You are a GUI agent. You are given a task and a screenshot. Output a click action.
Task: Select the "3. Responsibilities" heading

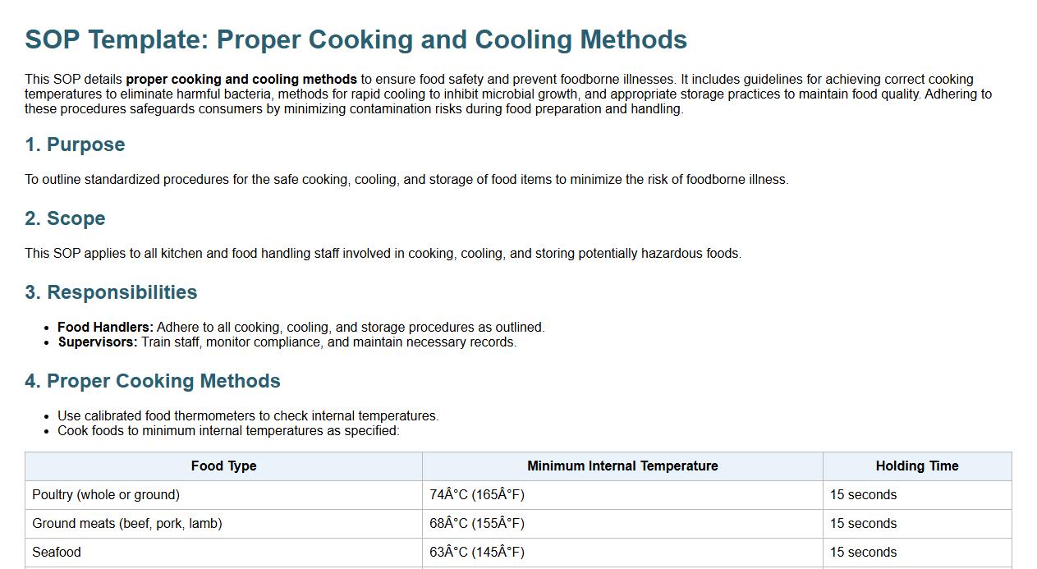111,292
